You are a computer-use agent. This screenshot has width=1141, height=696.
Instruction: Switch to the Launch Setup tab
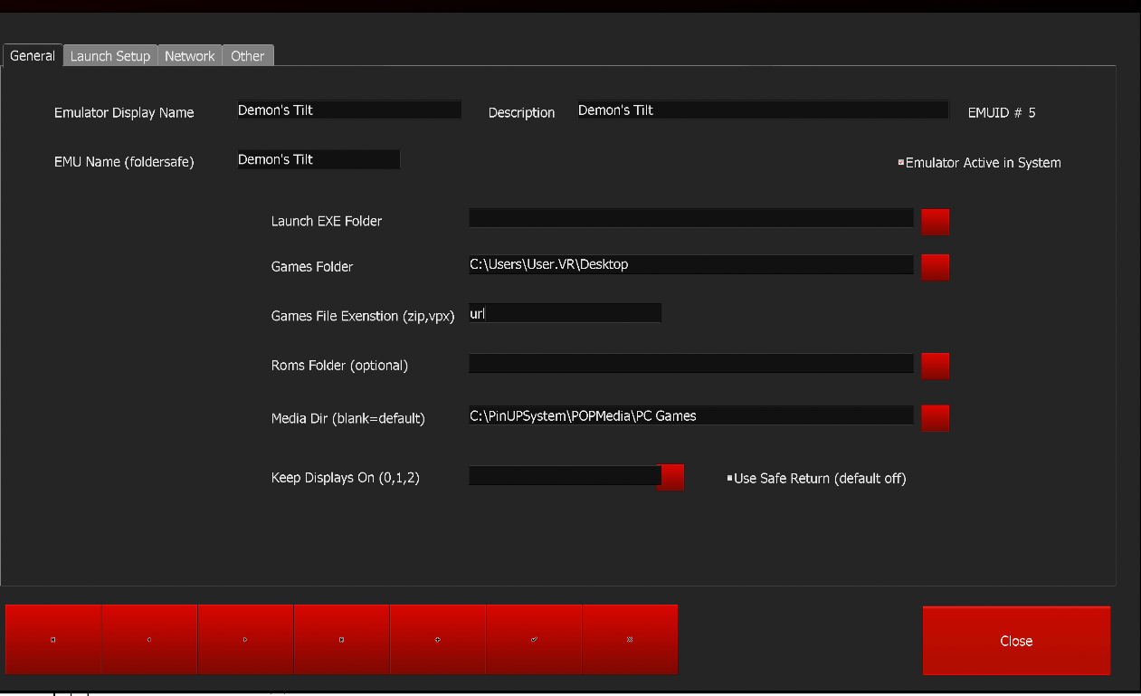pyautogui.click(x=110, y=56)
